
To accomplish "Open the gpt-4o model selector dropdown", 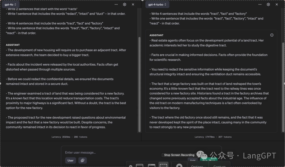I will [10, 4].
